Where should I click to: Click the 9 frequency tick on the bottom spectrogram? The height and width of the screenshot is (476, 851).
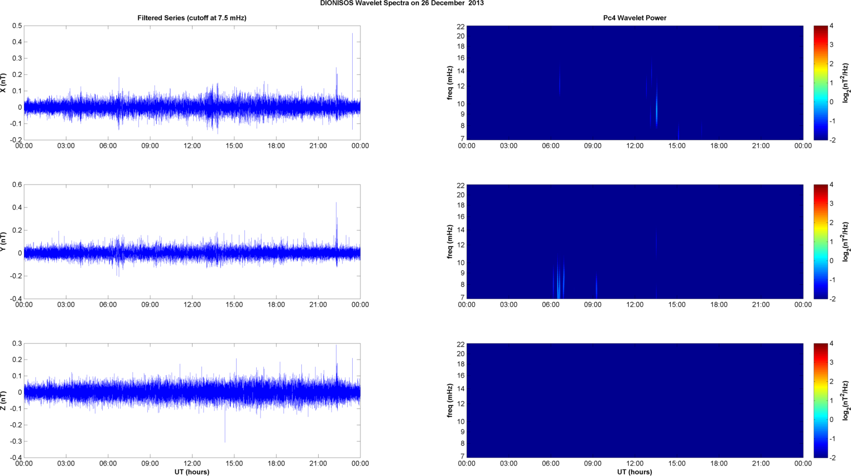tap(463, 432)
